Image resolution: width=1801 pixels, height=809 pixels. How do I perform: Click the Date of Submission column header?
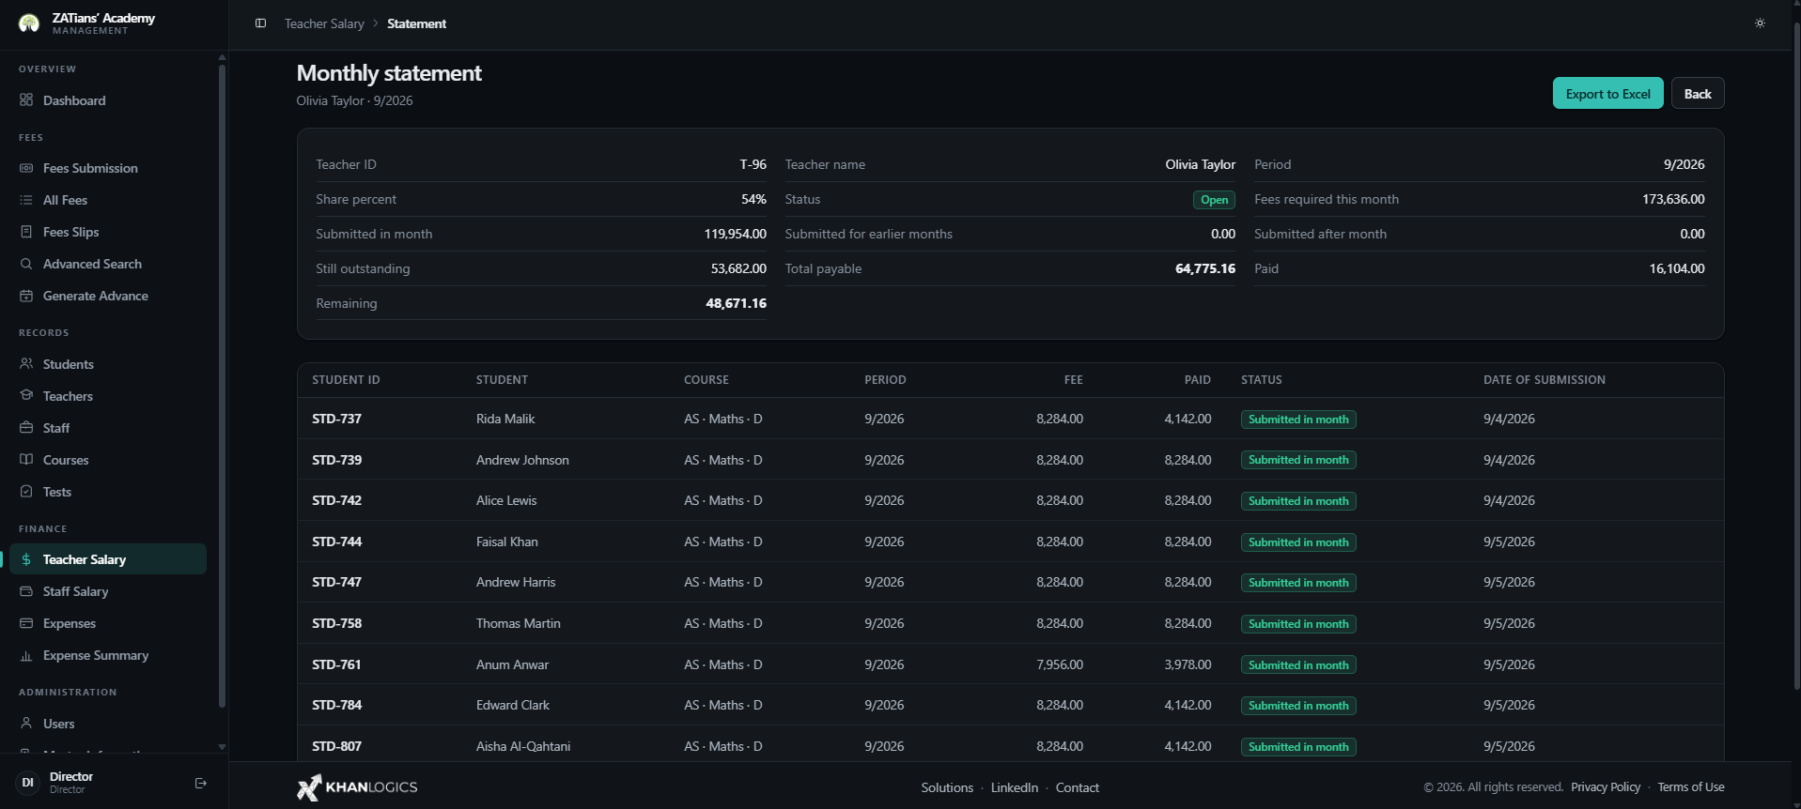click(x=1545, y=380)
